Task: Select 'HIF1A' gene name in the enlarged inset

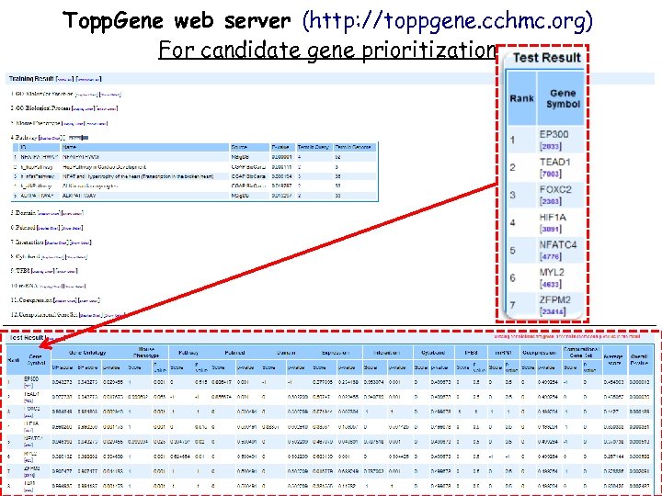Action: [x=553, y=217]
